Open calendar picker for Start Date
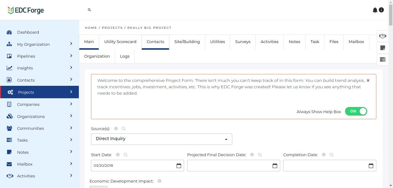 point(179,166)
